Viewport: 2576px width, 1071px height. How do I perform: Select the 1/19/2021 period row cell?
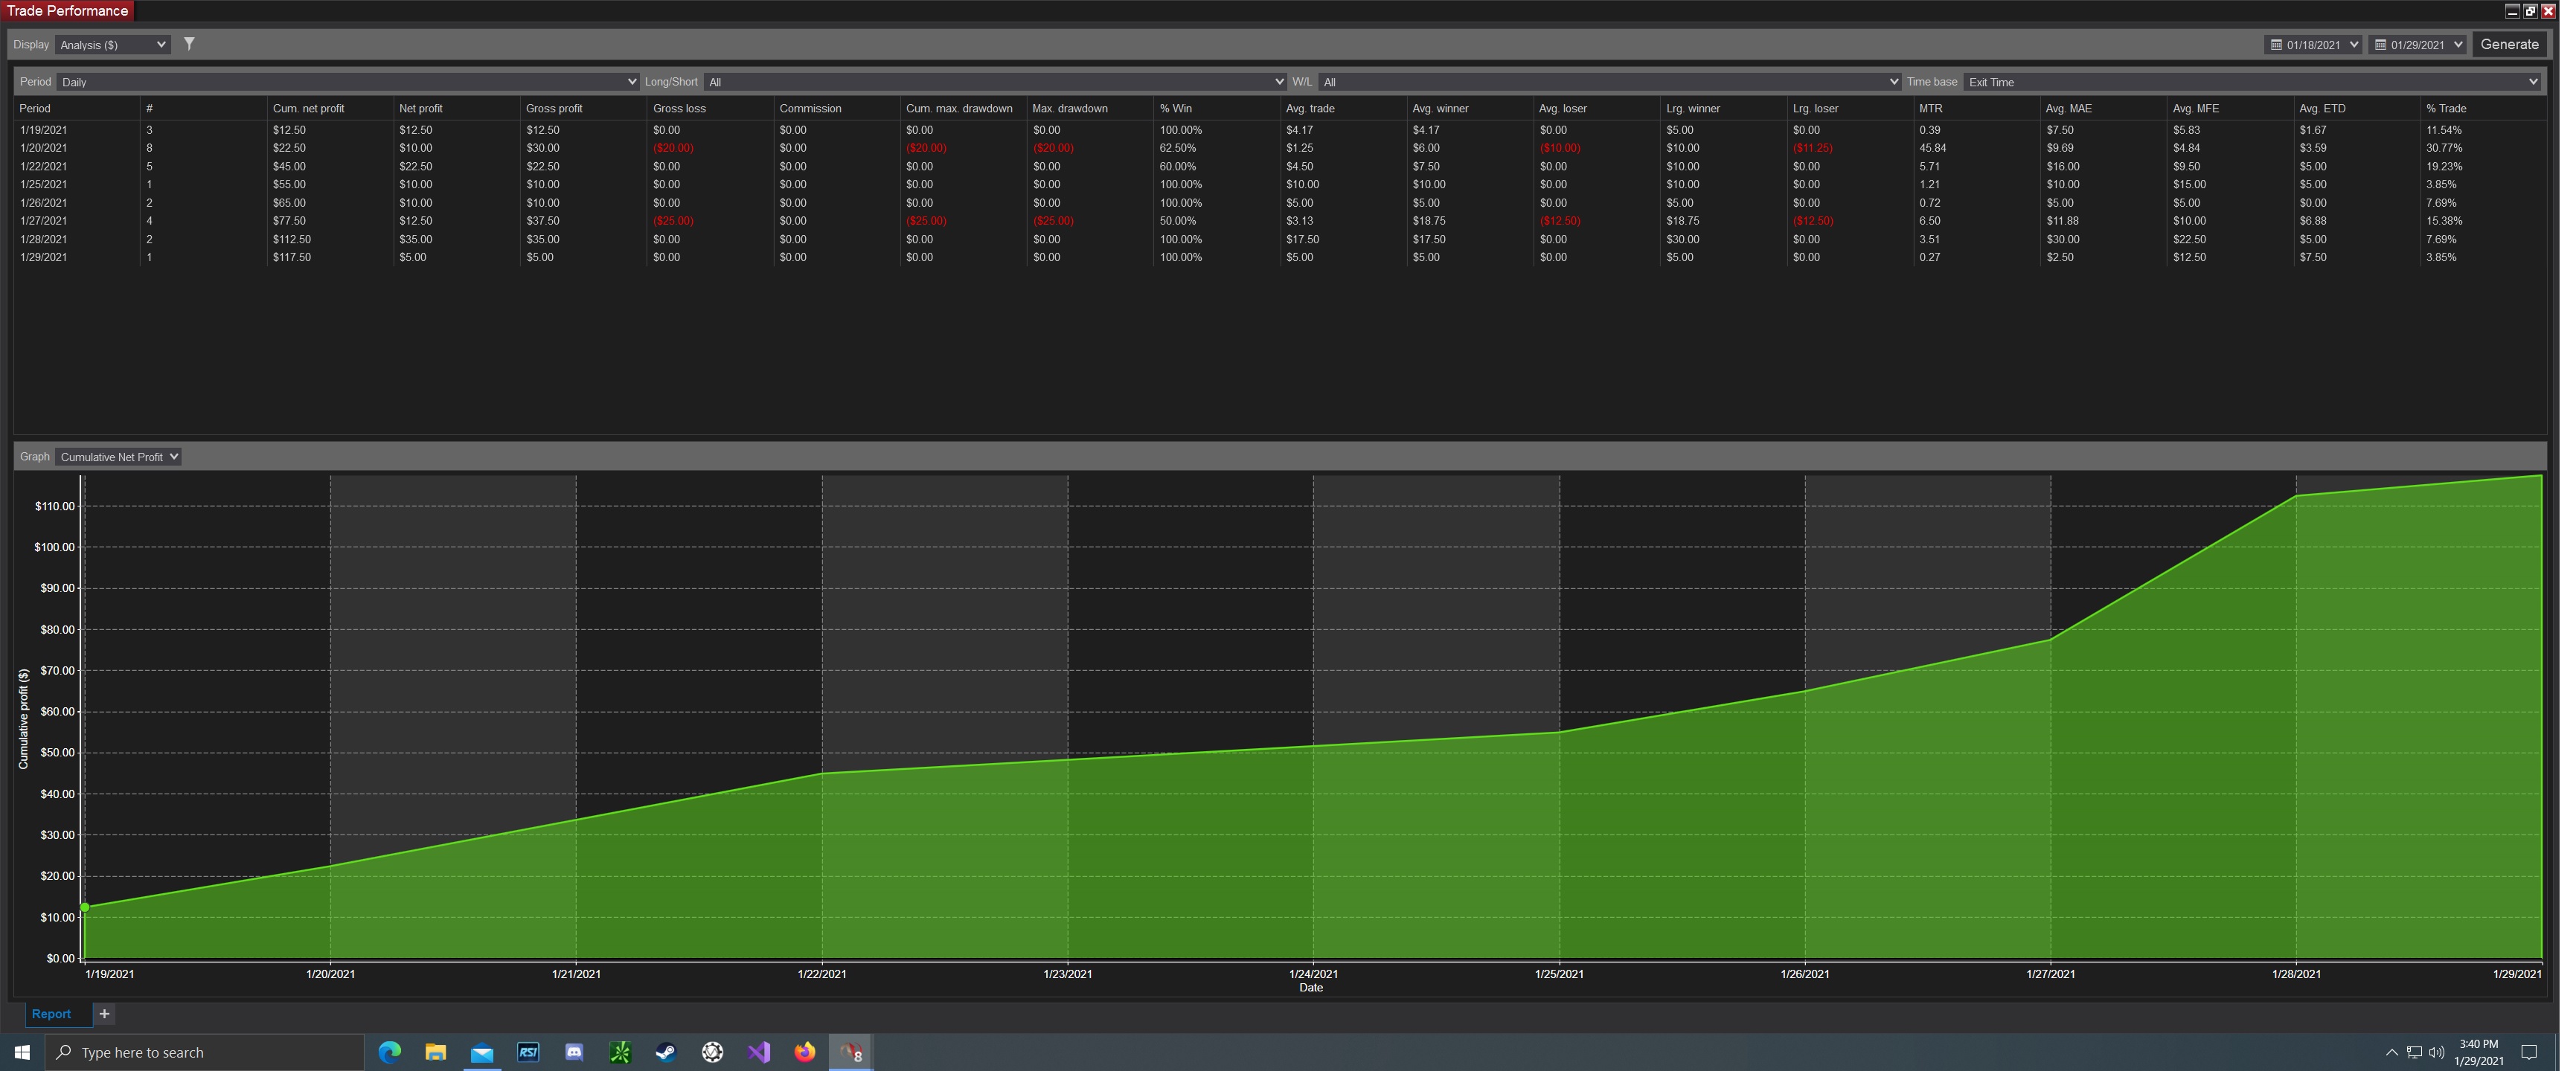tap(43, 130)
